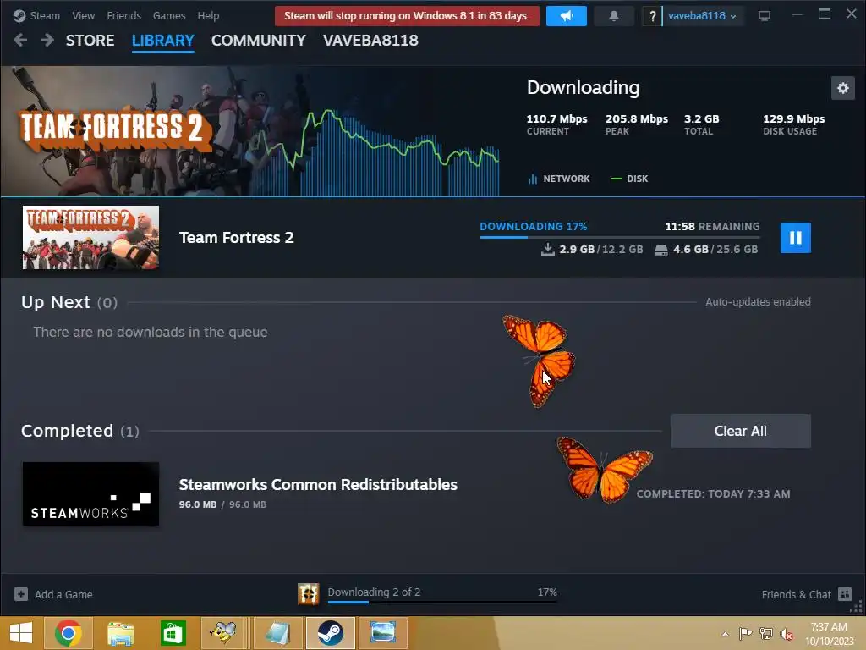Screen dimensions: 866x650
Task: Click the Clear All button
Action: (741, 431)
